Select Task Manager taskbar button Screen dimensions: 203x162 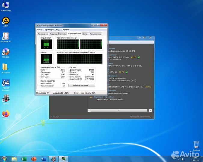coord(63,159)
